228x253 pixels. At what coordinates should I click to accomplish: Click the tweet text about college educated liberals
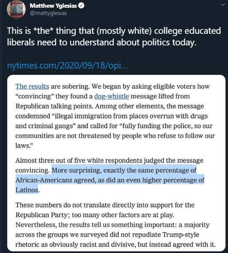pyautogui.click(x=114, y=37)
